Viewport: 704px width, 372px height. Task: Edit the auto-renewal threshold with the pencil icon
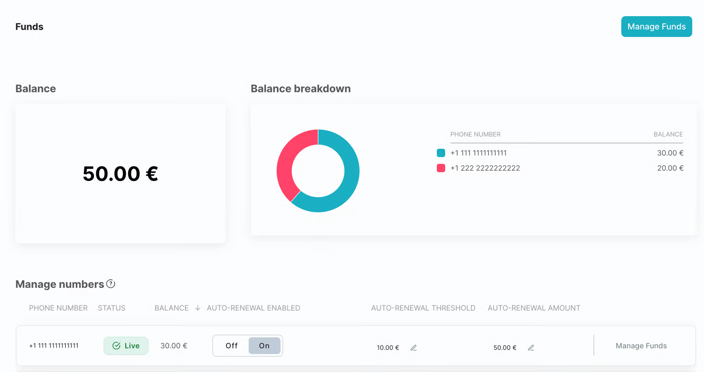[x=414, y=347]
